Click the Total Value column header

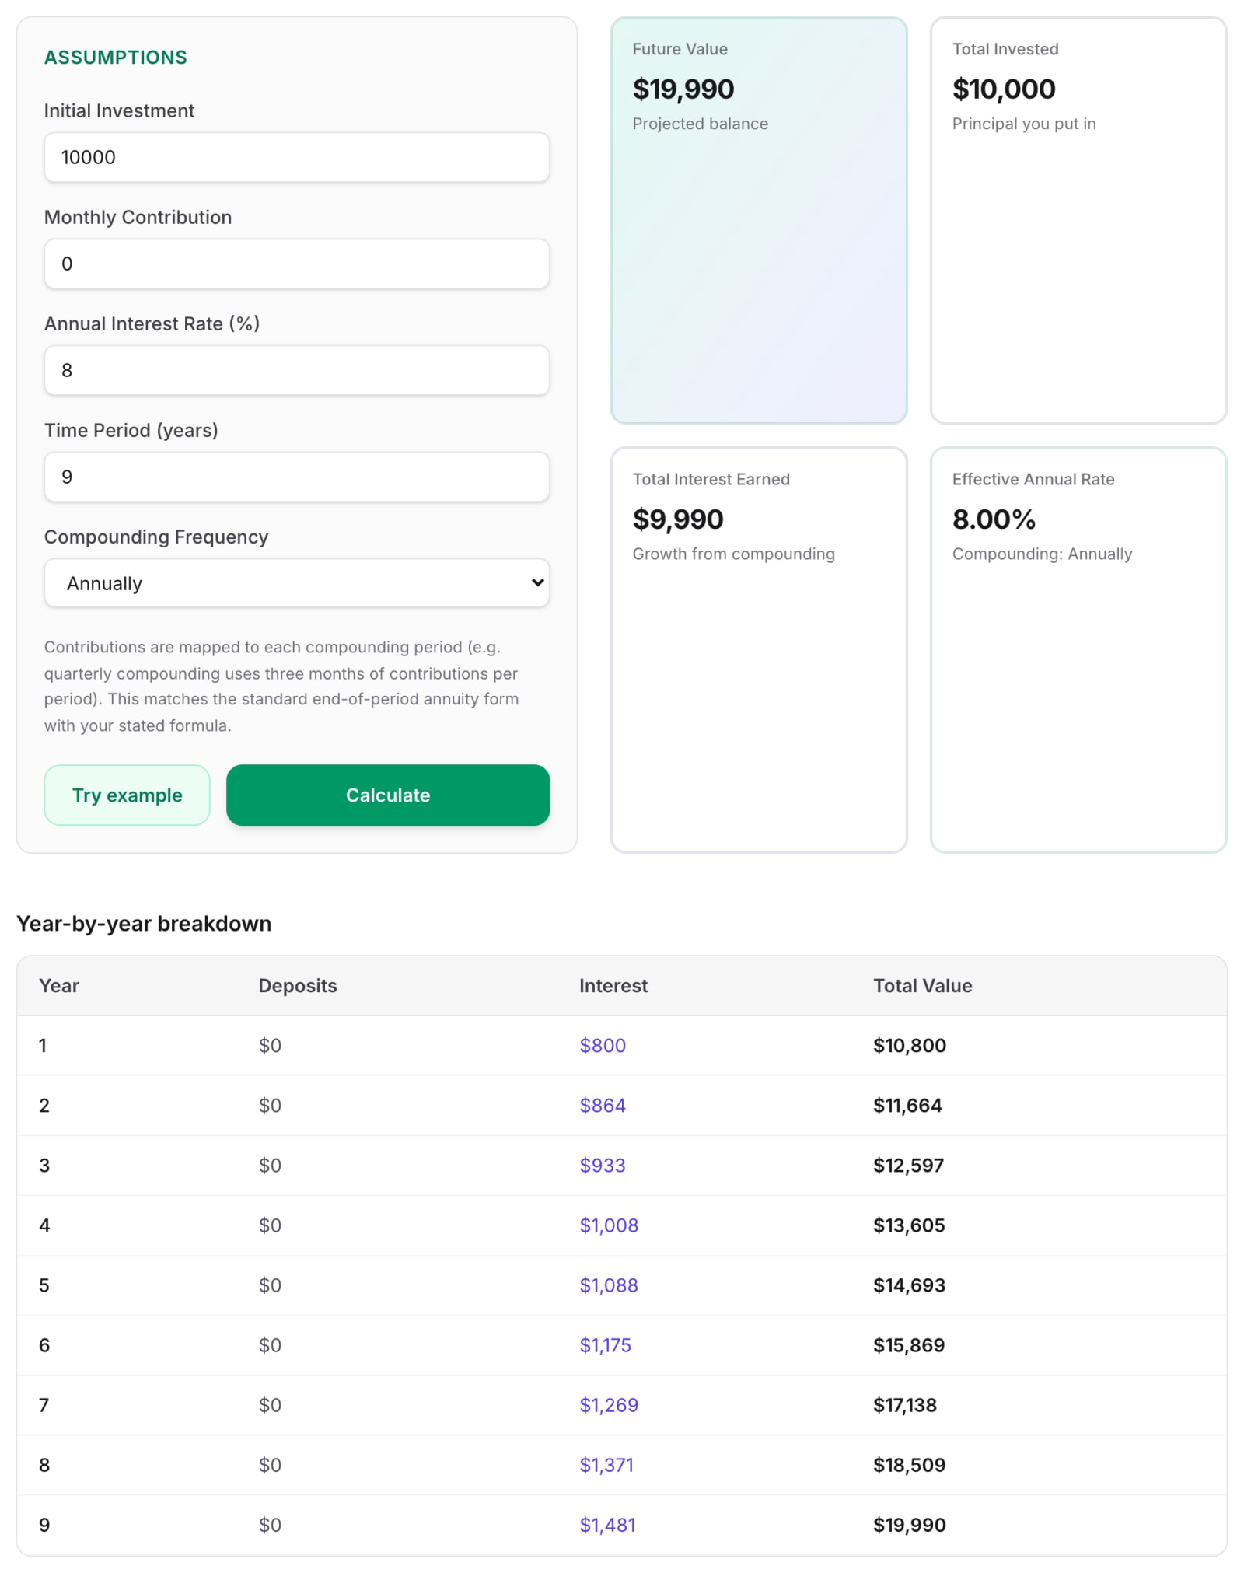(922, 986)
